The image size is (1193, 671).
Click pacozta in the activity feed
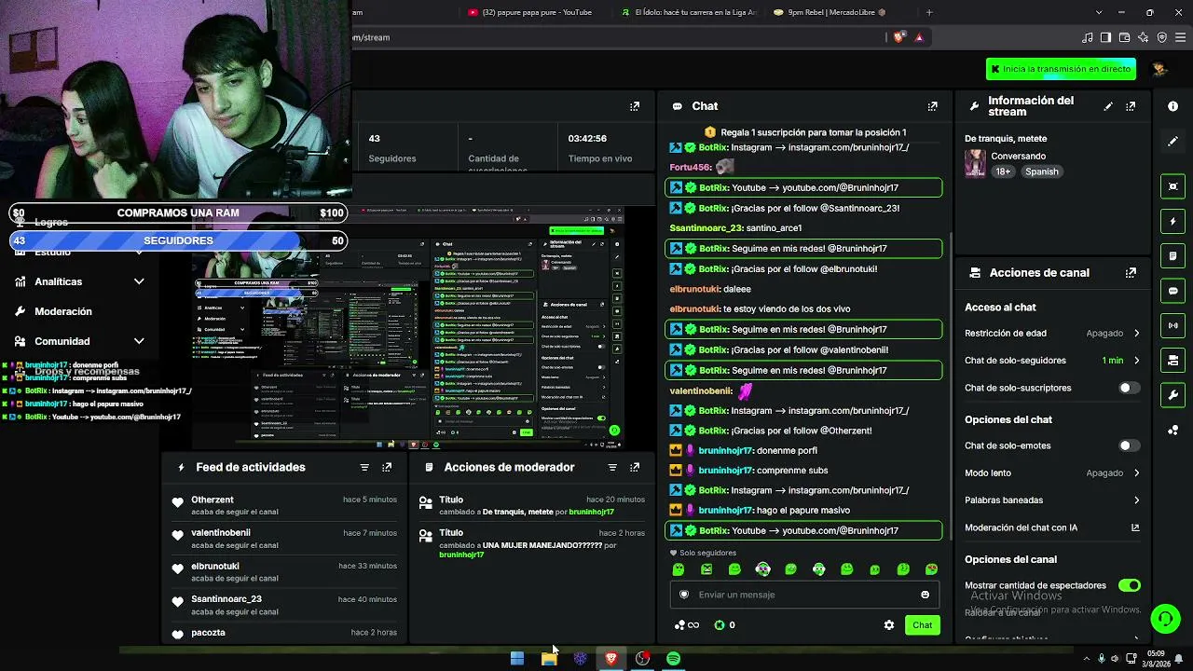click(x=208, y=633)
